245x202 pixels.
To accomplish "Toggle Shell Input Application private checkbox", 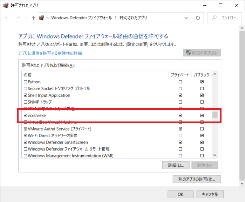I will click(x=180, y=95).
